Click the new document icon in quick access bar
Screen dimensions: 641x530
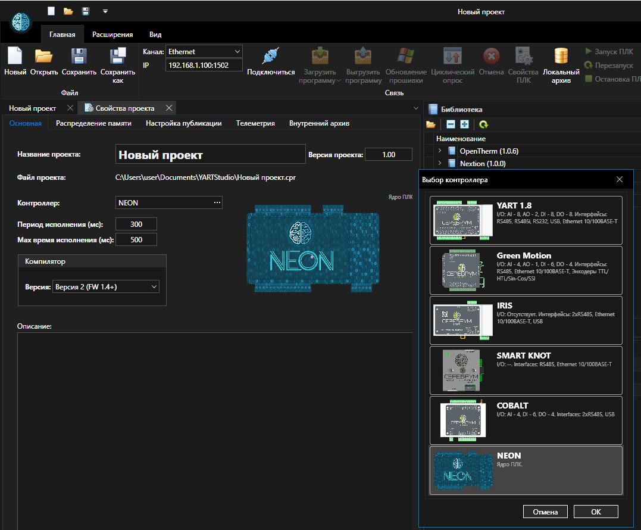51,11
